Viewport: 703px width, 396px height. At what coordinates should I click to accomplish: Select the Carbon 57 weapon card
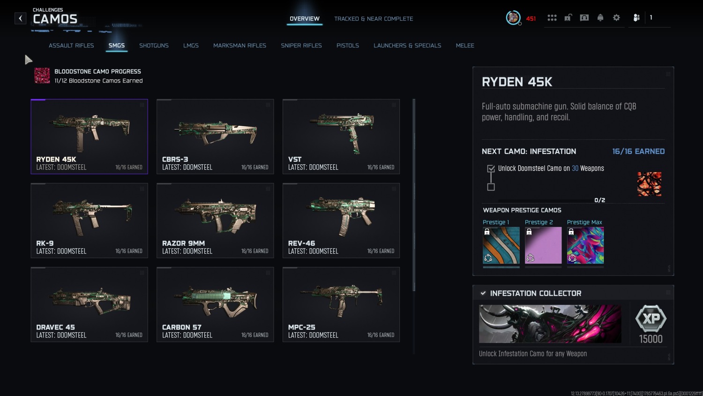[215, 305]
